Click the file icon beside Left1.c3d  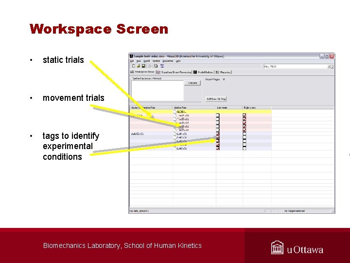pos(175,134)
